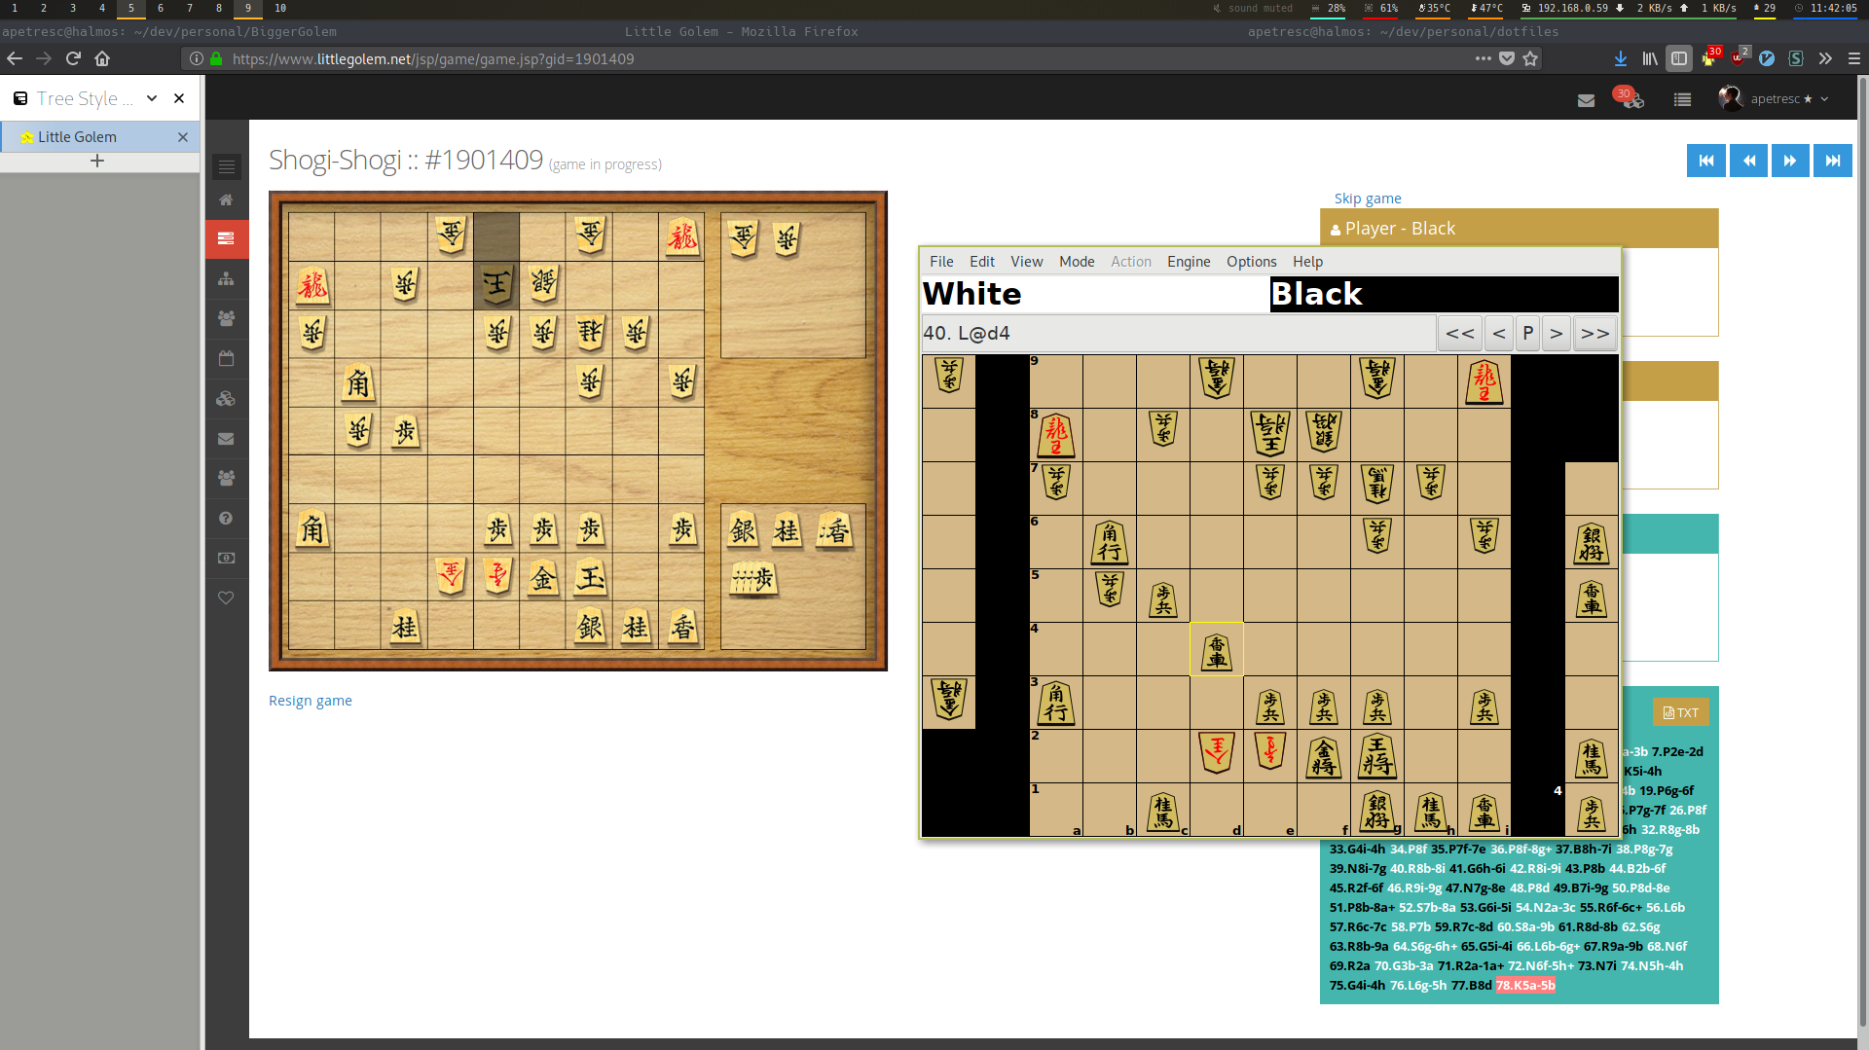Open uBlock Origin extension icon
This screenshot has height=1050, width=1869.
(1740, 56)
